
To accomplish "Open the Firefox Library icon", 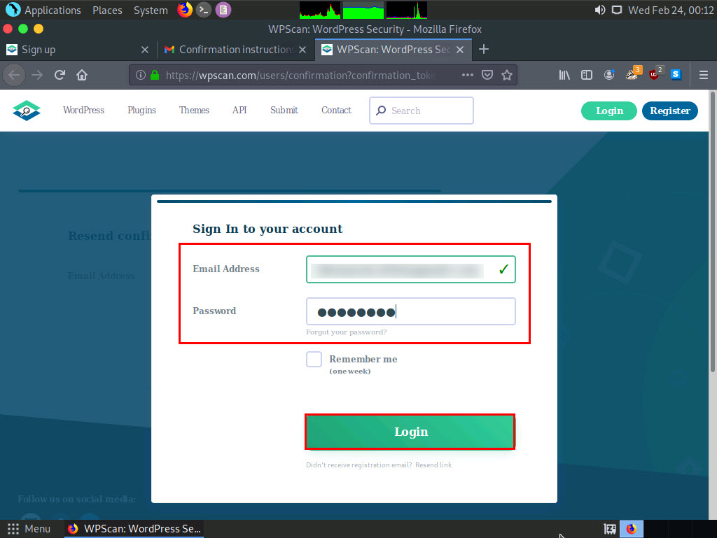I will pyautogui.click(x=564, y=75).
